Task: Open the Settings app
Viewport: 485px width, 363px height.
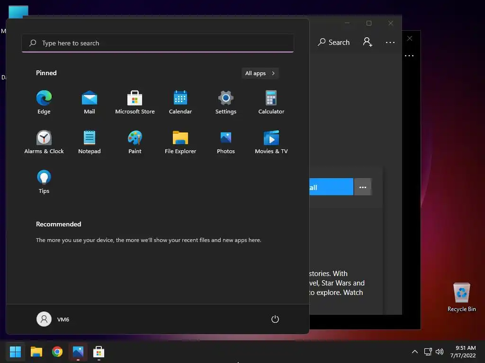Action: coord(226,103)
